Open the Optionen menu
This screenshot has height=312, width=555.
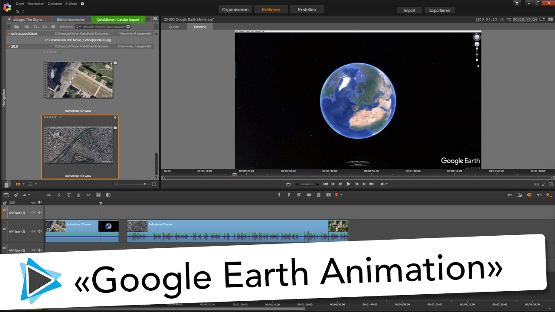(x=55, y=3)
